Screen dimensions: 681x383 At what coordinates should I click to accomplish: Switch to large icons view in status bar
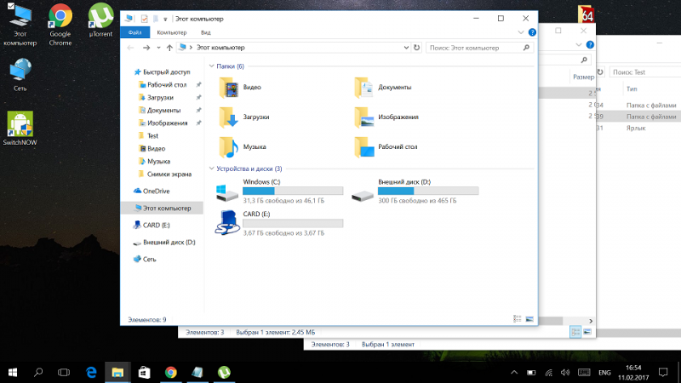[x=529, y=319]
